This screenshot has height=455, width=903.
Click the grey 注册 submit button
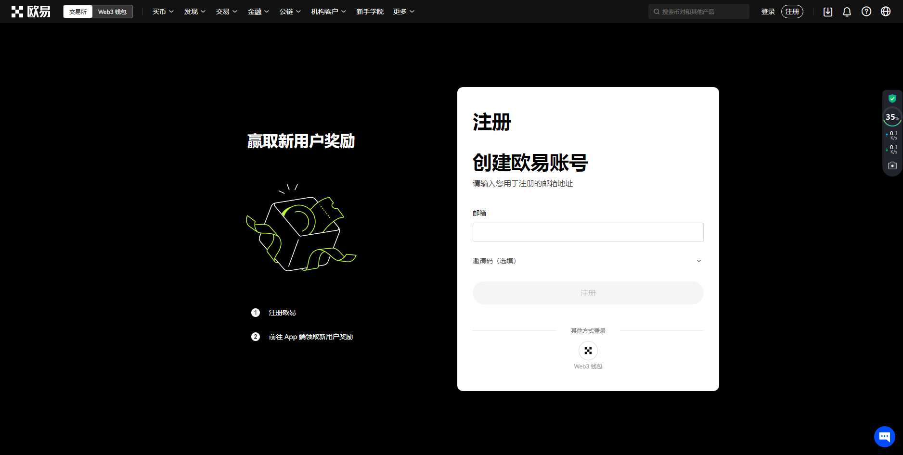tap(588, 293)
